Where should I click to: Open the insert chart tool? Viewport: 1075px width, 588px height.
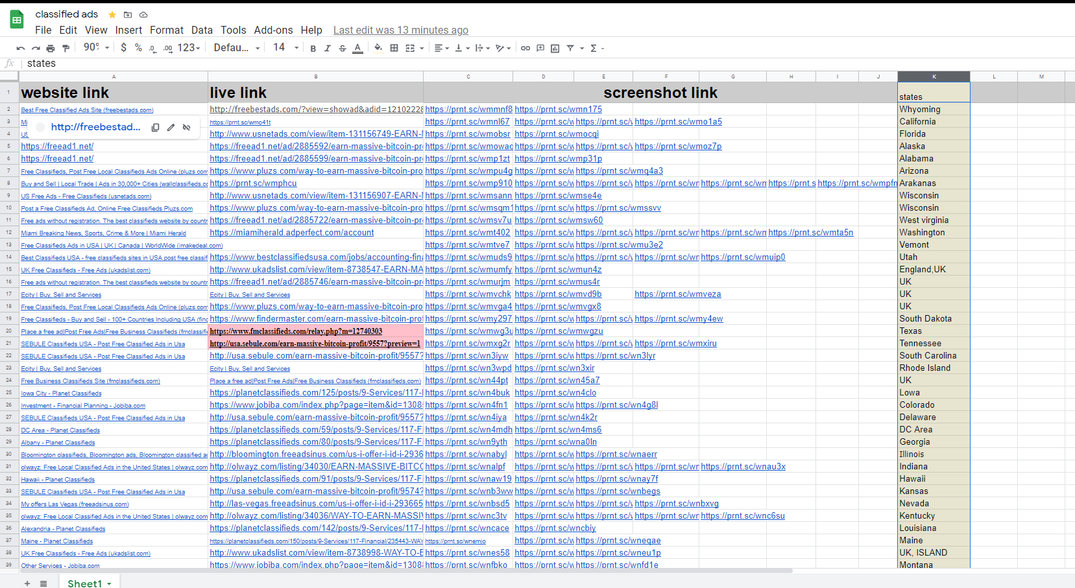555,48
